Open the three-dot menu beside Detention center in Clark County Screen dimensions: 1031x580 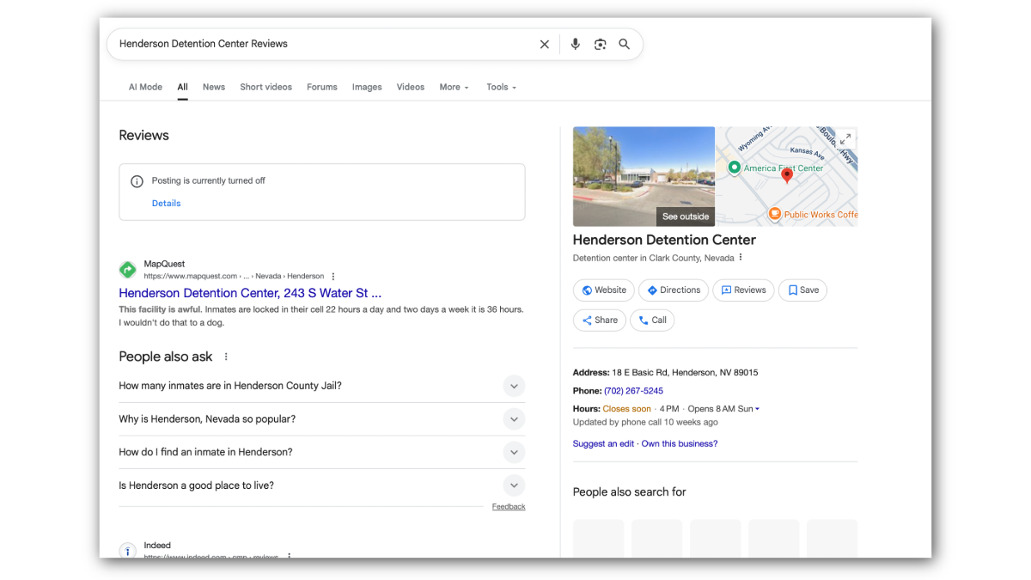tap(741, 258)
